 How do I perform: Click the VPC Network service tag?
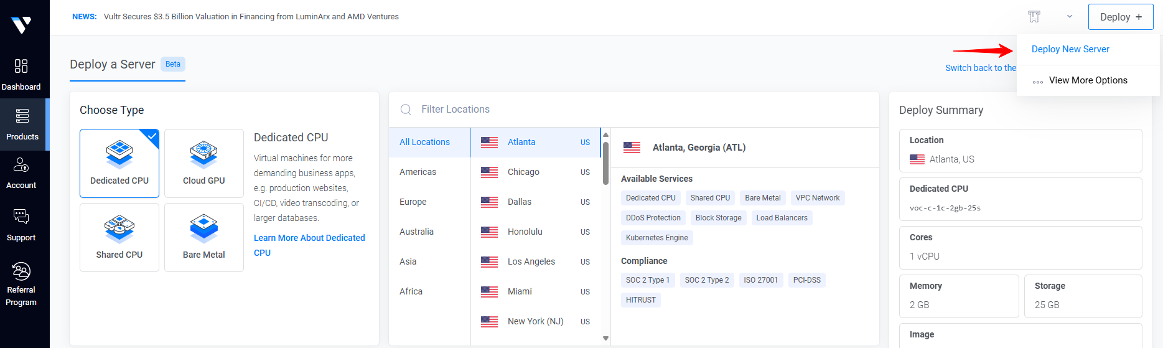[818, 198]
